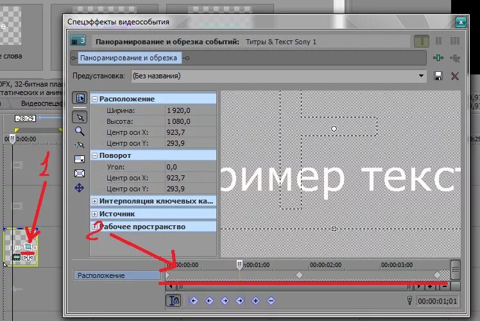The height and width of the screenshot is (321, 480).
Task: Expand the Рабочее пространство group
Action: point(95,227)
